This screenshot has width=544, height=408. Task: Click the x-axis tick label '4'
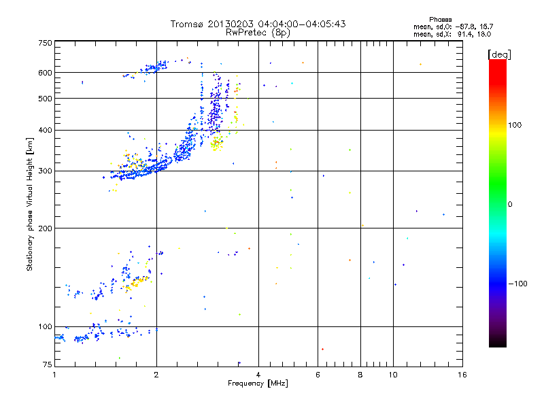coord(258,375)
